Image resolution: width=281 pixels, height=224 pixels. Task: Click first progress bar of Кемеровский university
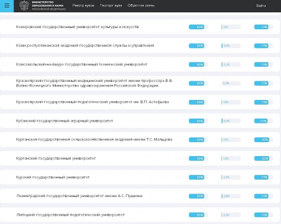(198, 27)
